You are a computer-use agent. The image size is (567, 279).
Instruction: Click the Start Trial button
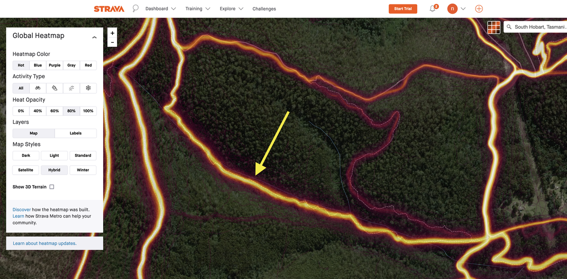pos(403,9)
